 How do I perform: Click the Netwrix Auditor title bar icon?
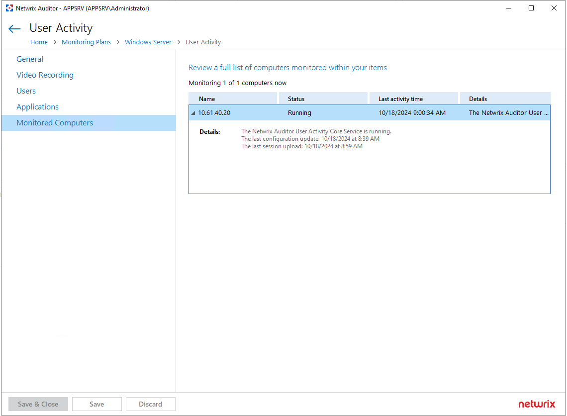point(9,8)
